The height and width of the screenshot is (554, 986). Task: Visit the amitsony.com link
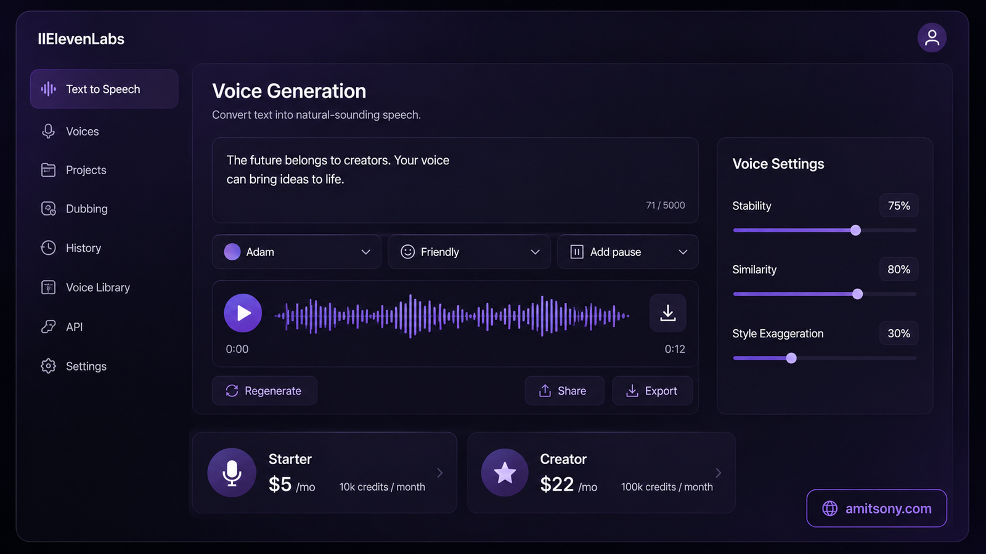[x=876, y=508]
